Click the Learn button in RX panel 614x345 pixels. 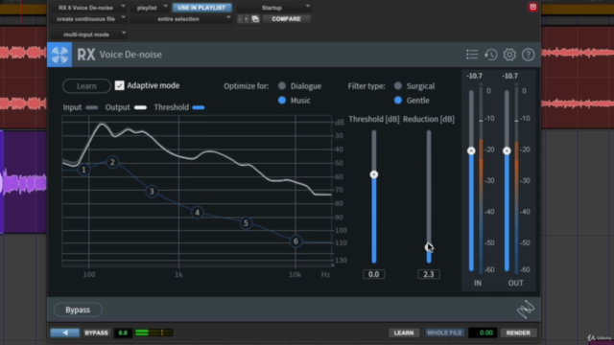click(x=86, y=86)
